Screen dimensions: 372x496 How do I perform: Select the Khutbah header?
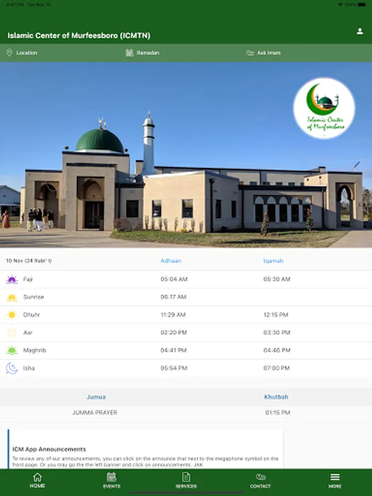click(276, 397)
